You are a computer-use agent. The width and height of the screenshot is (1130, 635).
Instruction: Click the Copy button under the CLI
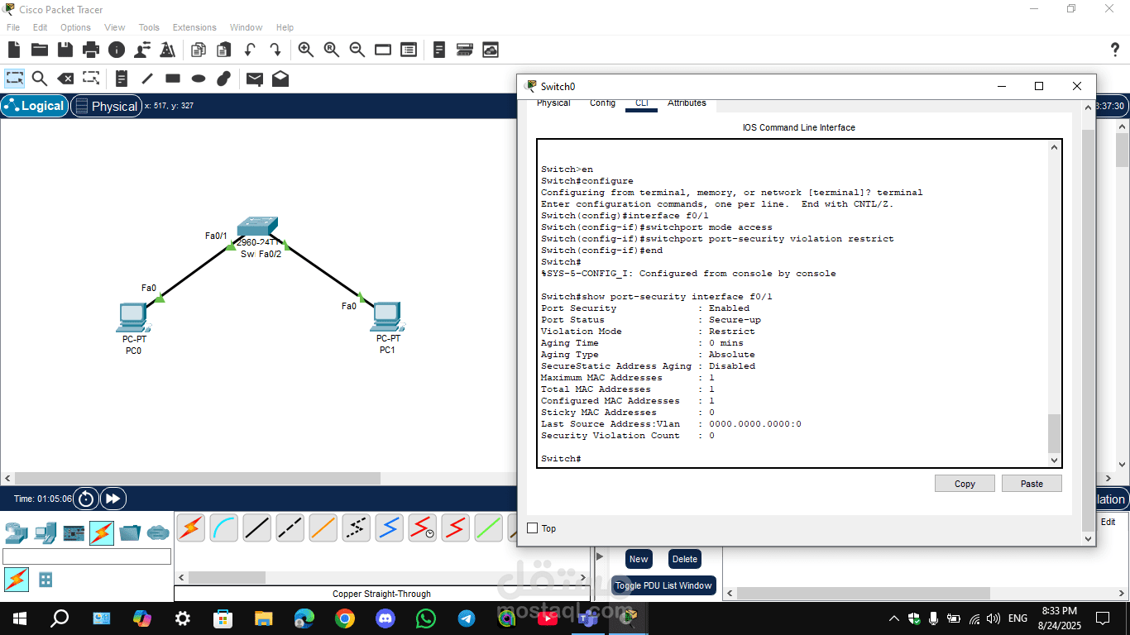pos(965,484)
